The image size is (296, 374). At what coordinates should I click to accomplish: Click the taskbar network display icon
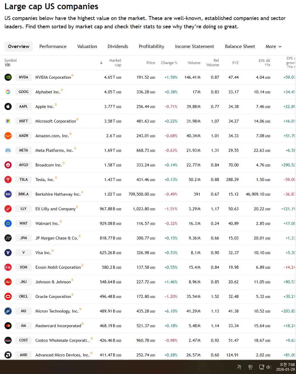pyautogui.click(x=261, y=367)
